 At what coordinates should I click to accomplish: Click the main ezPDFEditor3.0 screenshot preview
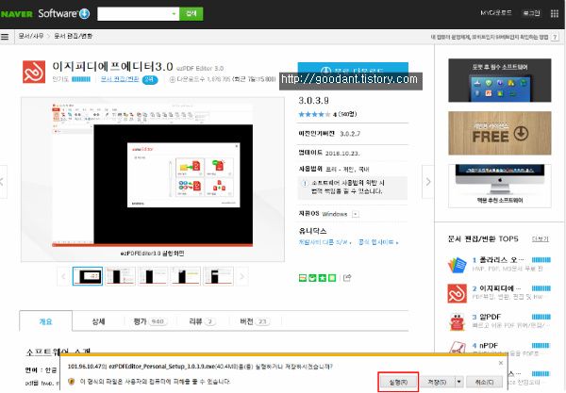click(x=152, y=174)
